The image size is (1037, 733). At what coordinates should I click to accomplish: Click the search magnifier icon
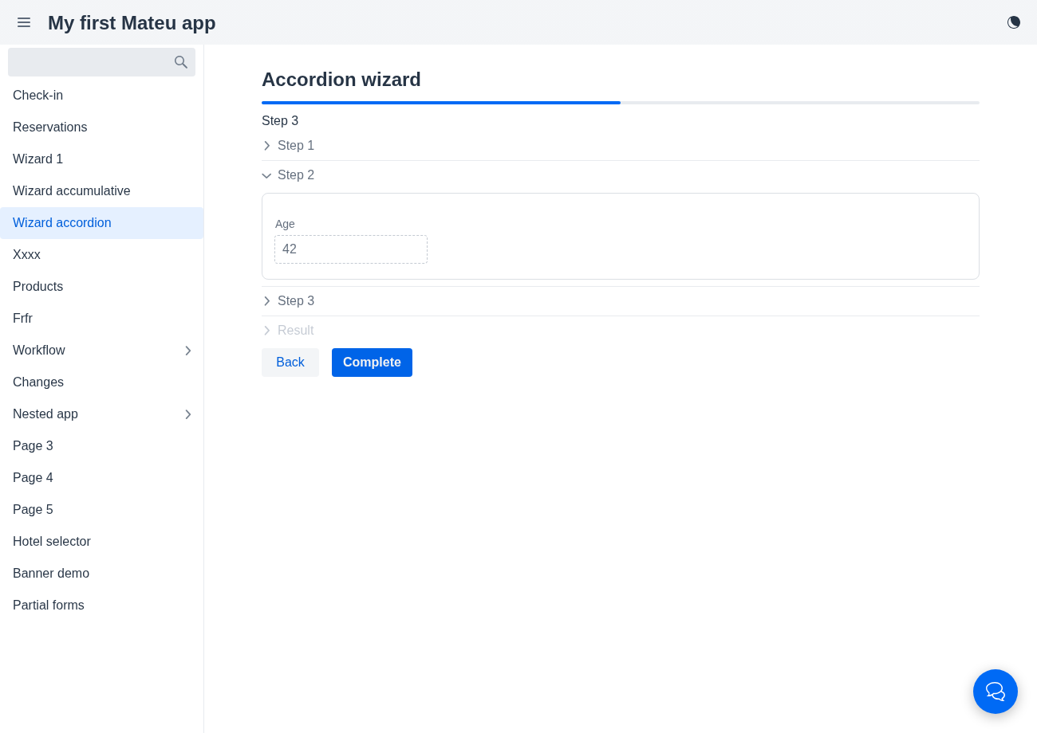coord(181,62)
